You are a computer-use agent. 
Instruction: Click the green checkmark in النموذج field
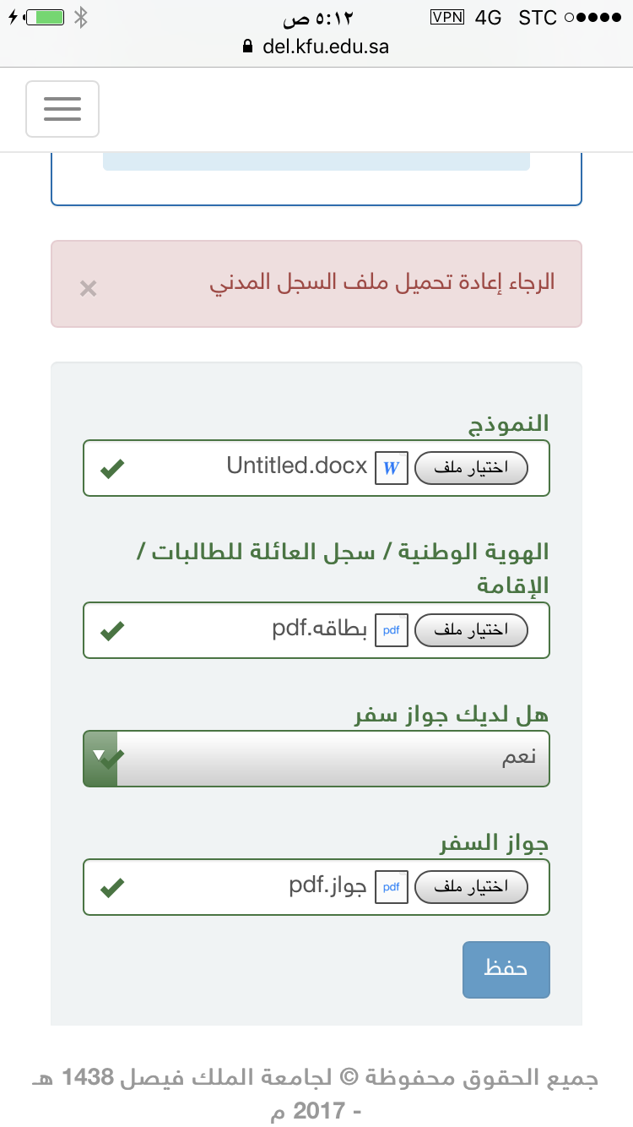tap(112, 468)
